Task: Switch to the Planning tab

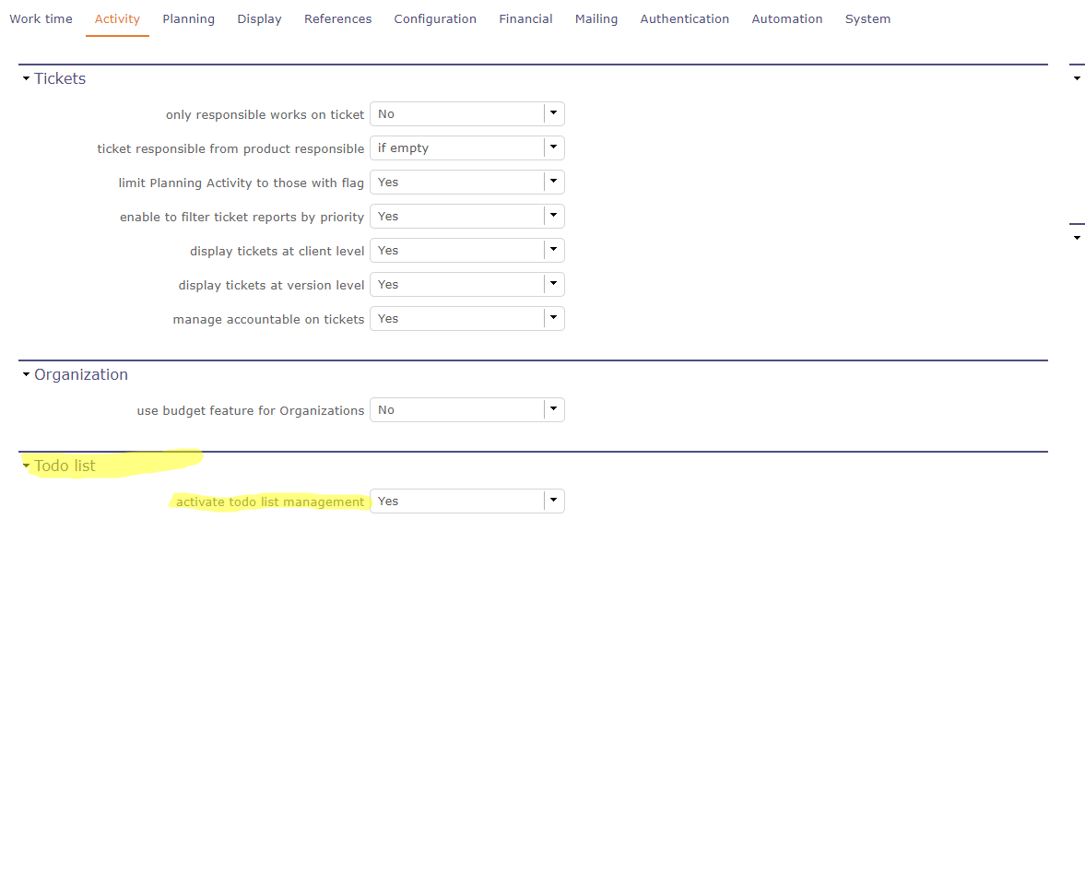Action: [x=188, y=19]
